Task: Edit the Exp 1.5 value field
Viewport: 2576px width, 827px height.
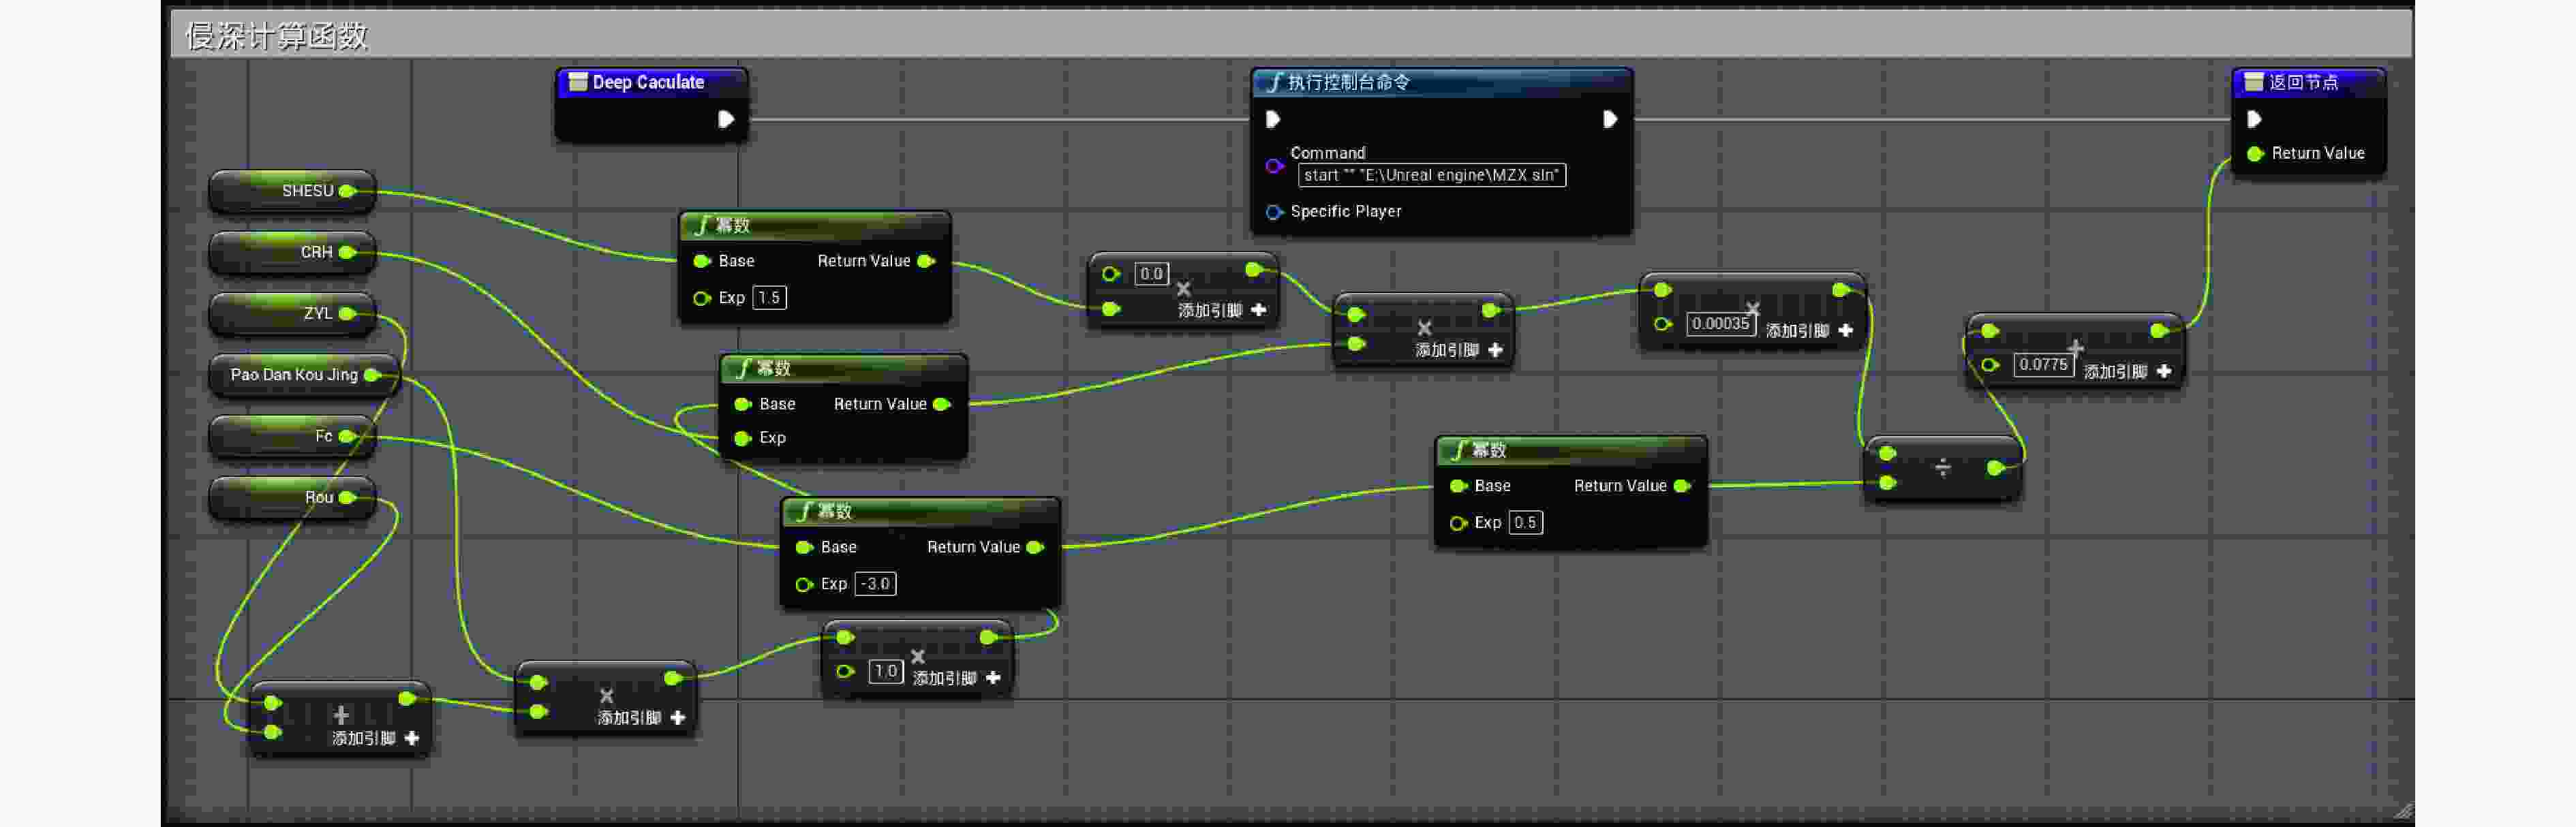Action: (769, 298)
